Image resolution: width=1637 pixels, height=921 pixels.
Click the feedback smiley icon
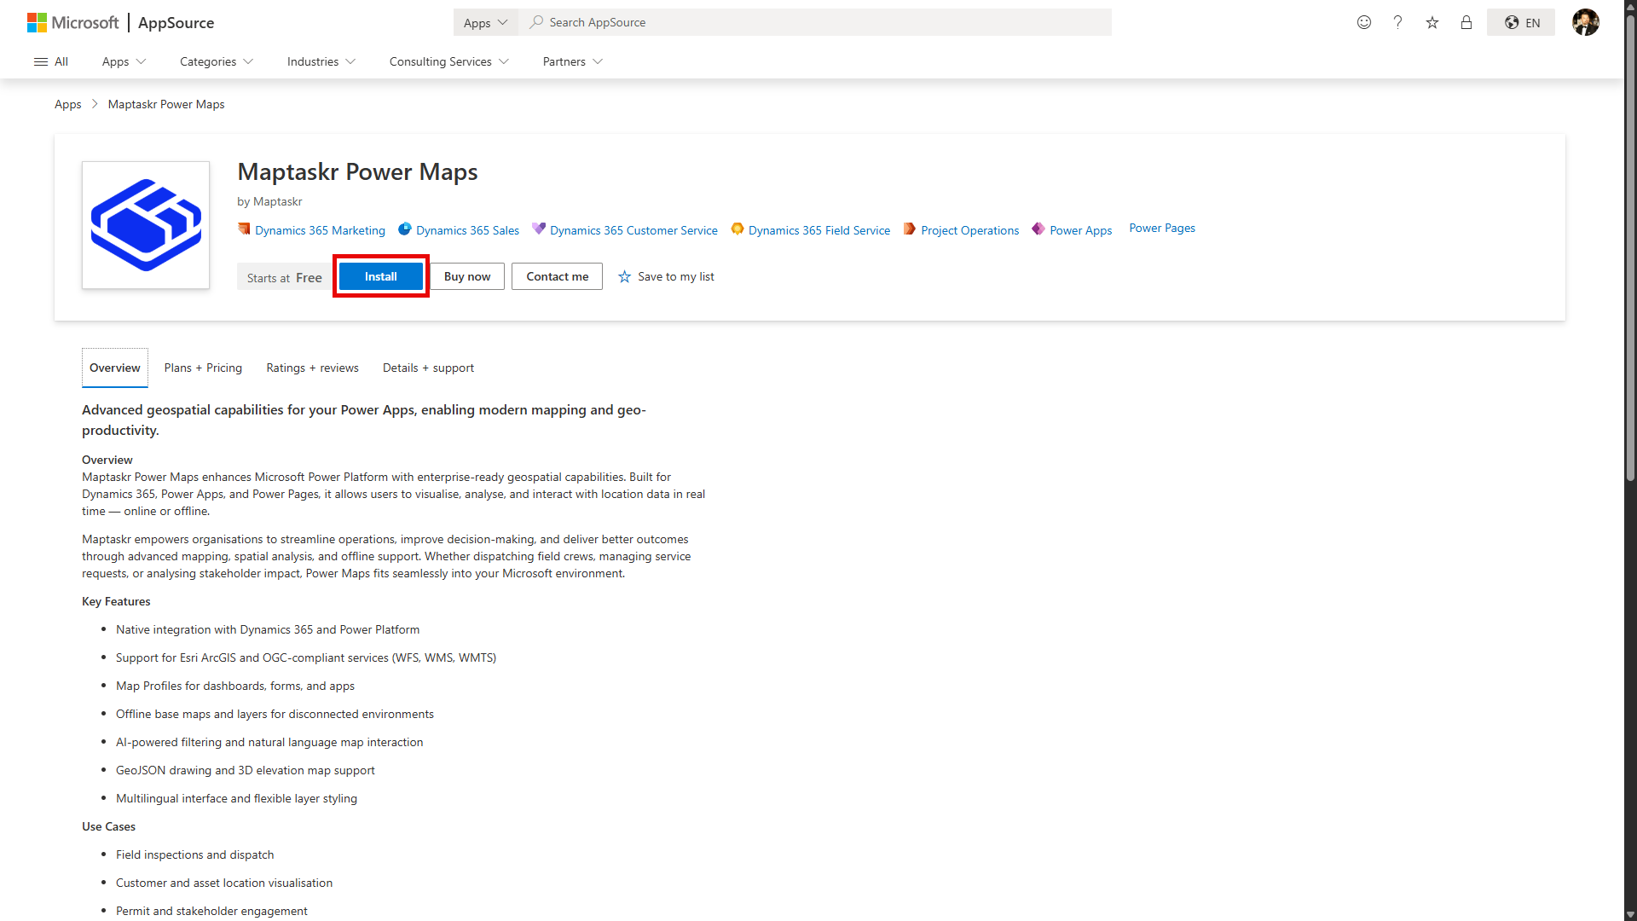click(1363, 22)
